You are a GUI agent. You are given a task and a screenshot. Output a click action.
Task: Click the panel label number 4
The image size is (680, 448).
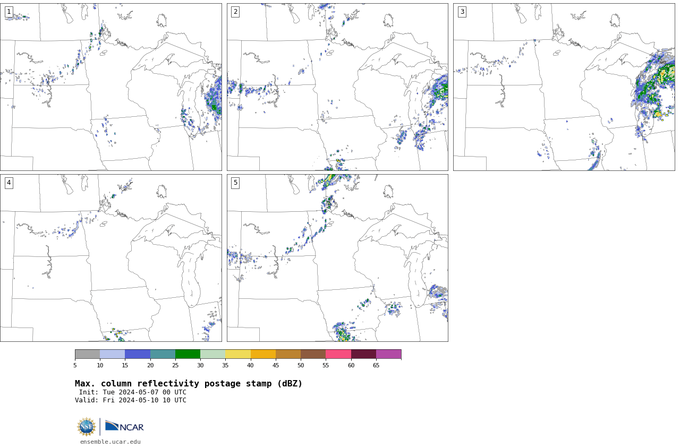(8, 183)
